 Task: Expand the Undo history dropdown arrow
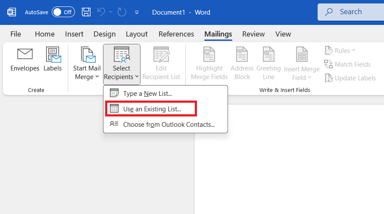110,12
